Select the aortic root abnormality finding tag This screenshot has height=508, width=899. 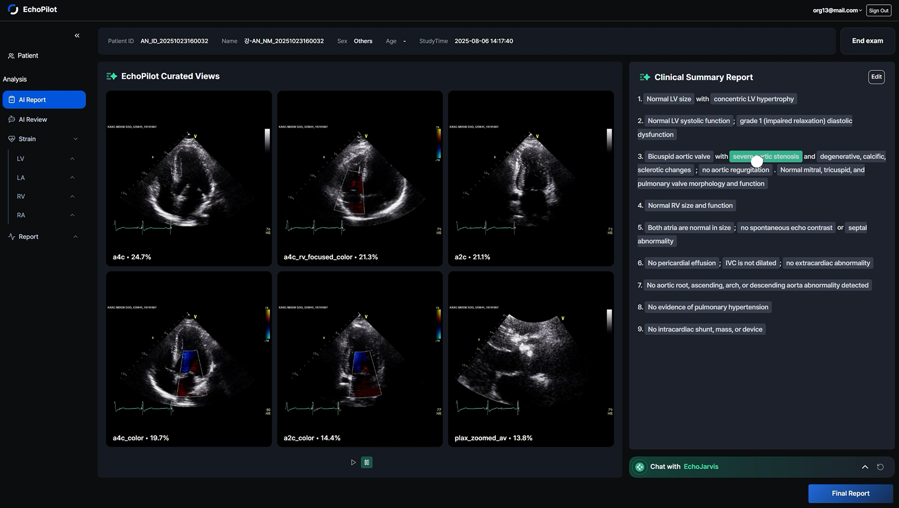click(x=757, y=285)
